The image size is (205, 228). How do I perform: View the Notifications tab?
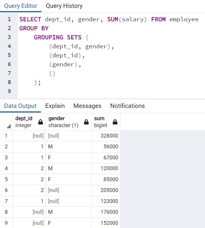pyautogui.click(x=127, y=106)
